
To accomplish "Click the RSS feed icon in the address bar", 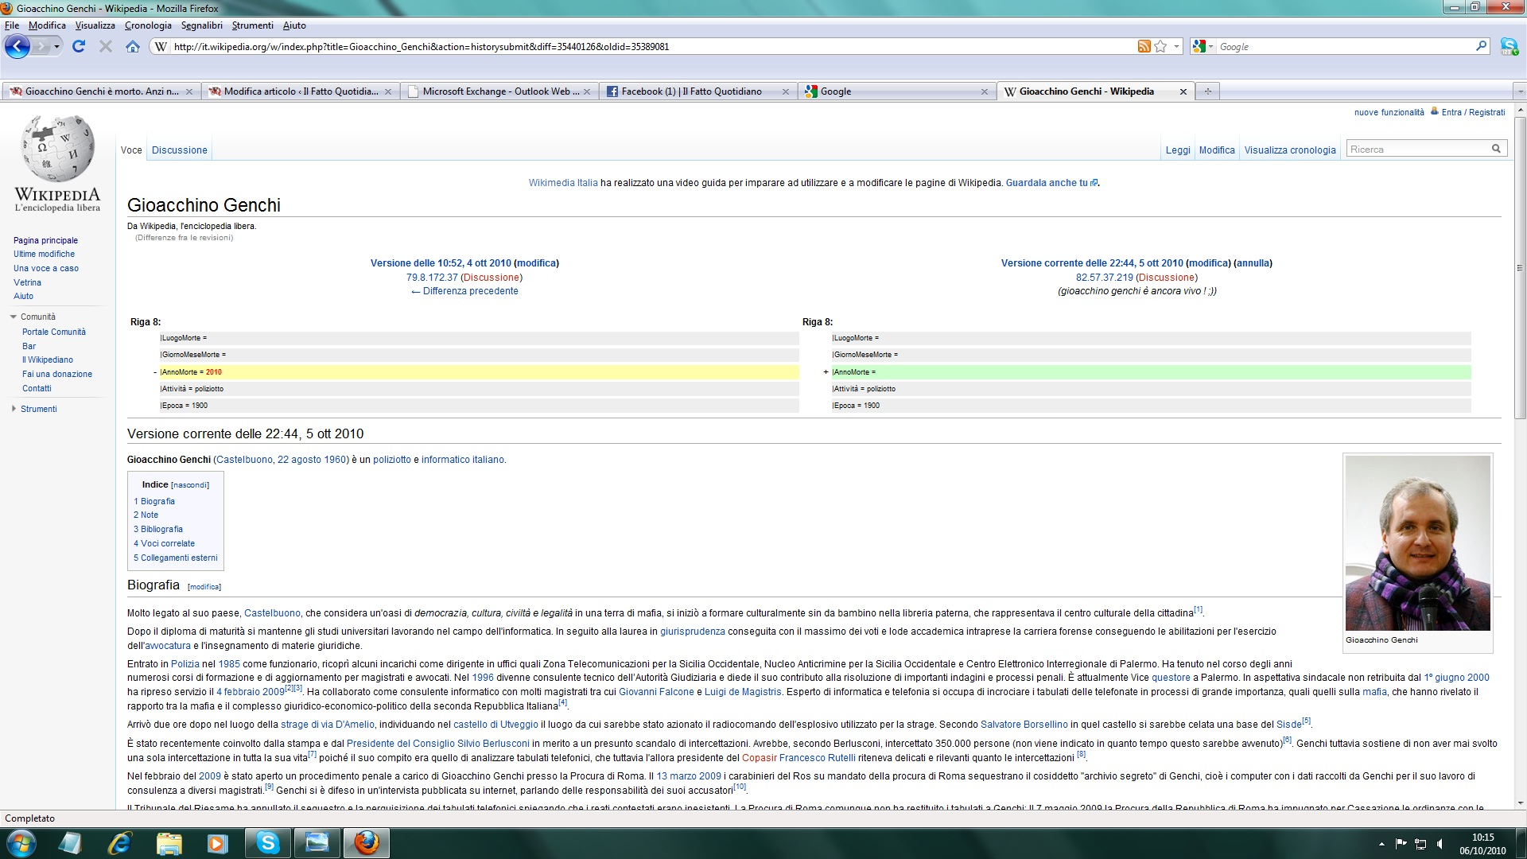I will [x=1144, y=47].
